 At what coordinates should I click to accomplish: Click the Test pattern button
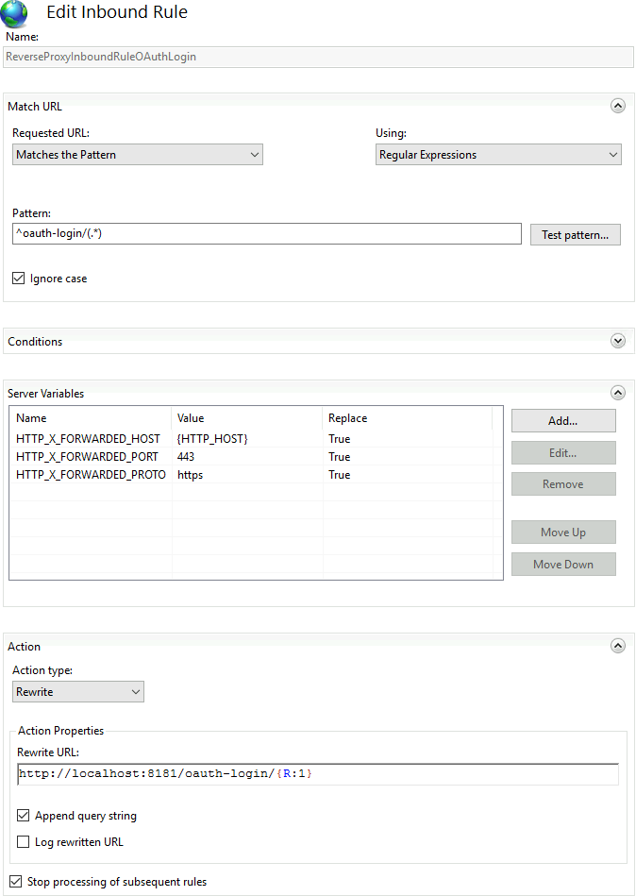pos(575,233)
